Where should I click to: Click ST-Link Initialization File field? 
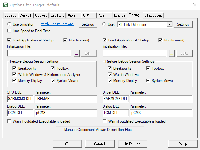point(135,53)
